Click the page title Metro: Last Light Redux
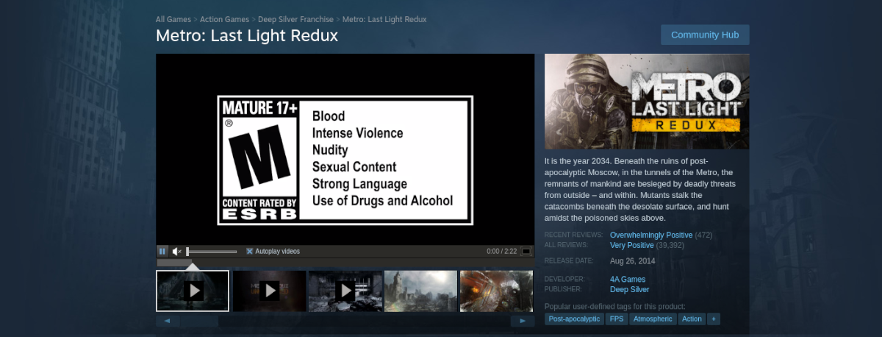The image size is (882, 337). point(247,35)
